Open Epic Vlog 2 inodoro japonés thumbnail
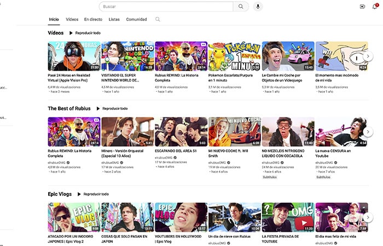The image size is (383, 246). pyautogui.click(x=74, y=218)
